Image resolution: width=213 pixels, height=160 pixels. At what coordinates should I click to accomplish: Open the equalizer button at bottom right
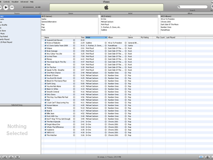tap(201, 157)
